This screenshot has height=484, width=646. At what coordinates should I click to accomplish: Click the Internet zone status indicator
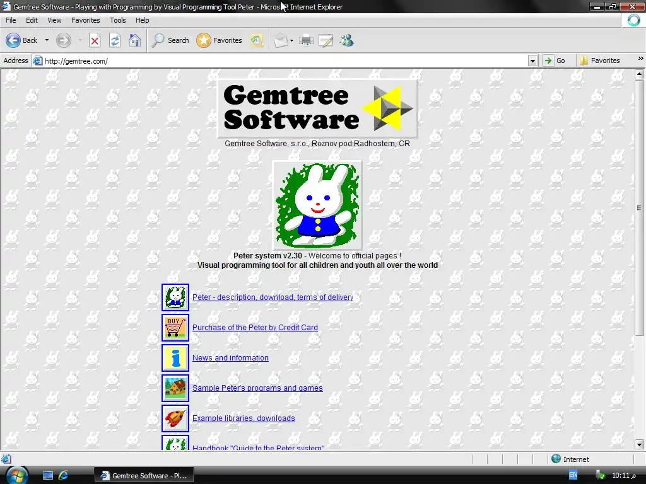tap(570, 459)
